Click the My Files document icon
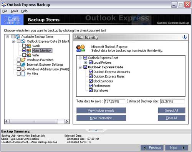 (23, 74)
